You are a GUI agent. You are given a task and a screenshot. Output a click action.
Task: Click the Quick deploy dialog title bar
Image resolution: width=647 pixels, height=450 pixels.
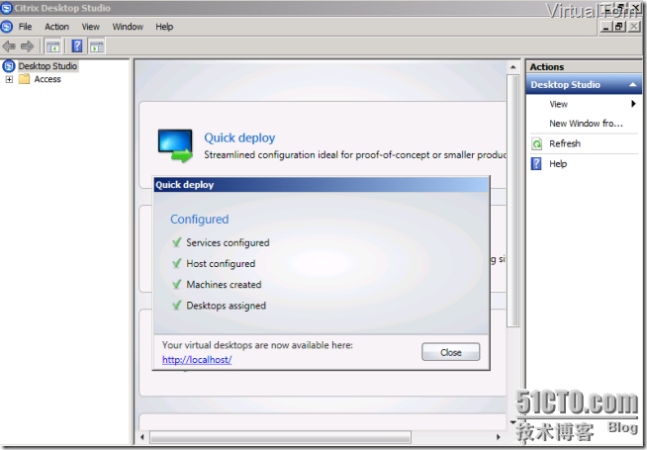click(321, 185)
